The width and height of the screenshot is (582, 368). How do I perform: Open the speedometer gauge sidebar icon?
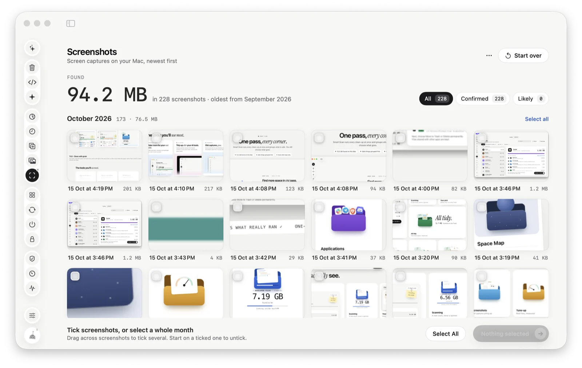pos(32,273)
